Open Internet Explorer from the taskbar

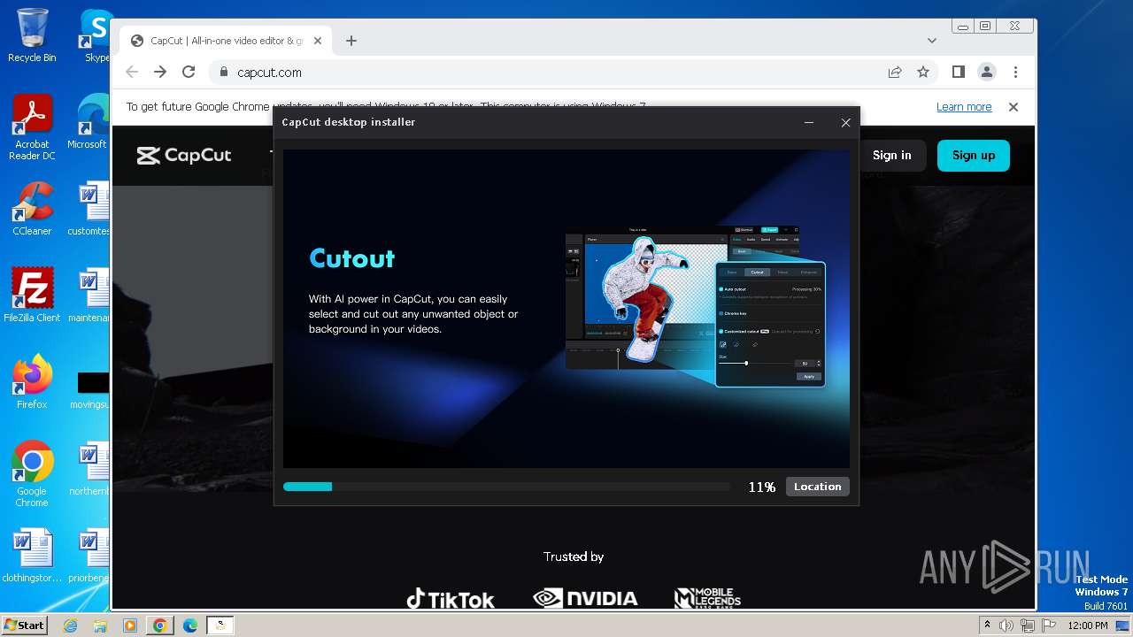tap(71, 625)
